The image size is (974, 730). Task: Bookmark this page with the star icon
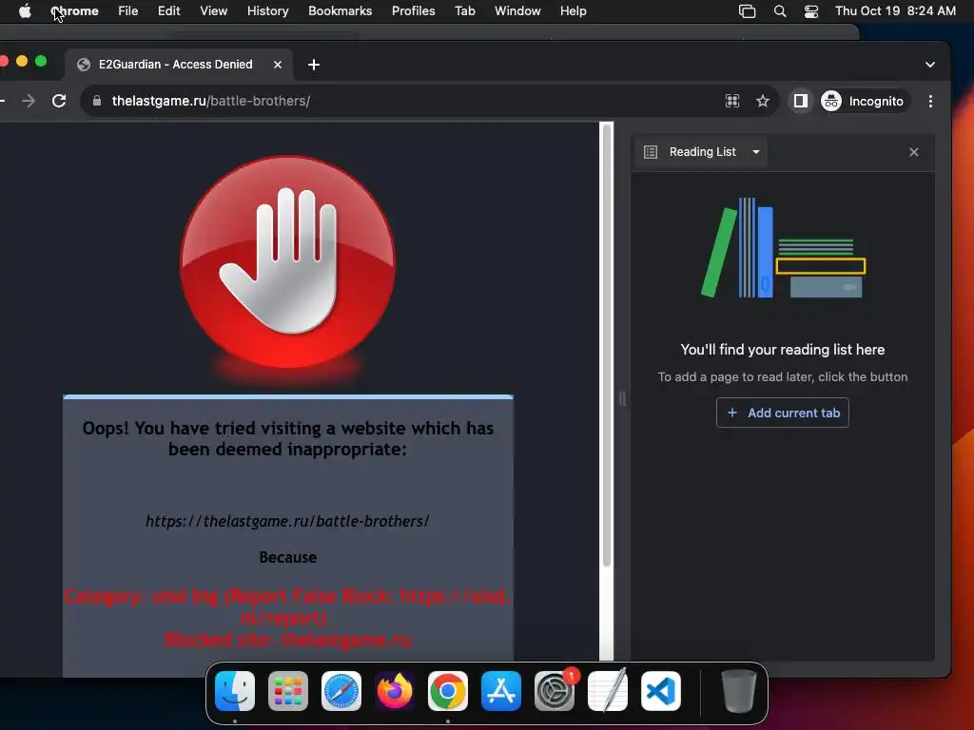pyautogui.click(x=763, y=101)
